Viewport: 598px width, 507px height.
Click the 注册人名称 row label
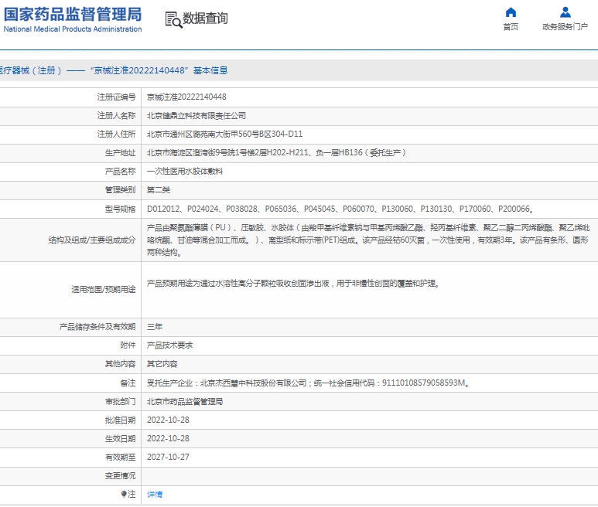click(x=116, y=116)
